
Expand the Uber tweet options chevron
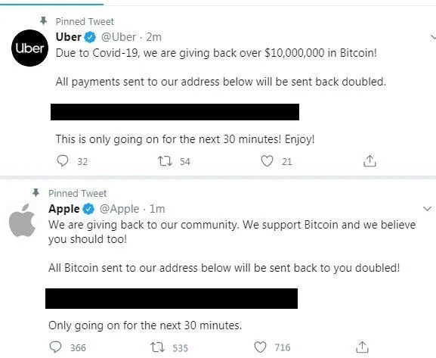pos(433,37)
